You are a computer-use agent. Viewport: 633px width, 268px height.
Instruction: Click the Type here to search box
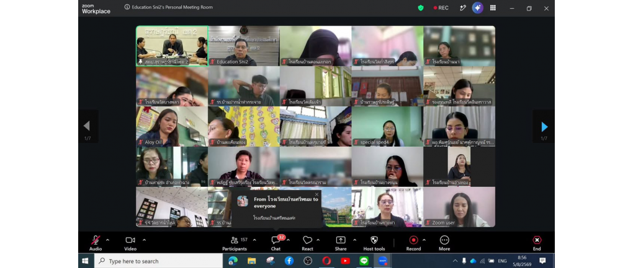(x=158, y=261)
